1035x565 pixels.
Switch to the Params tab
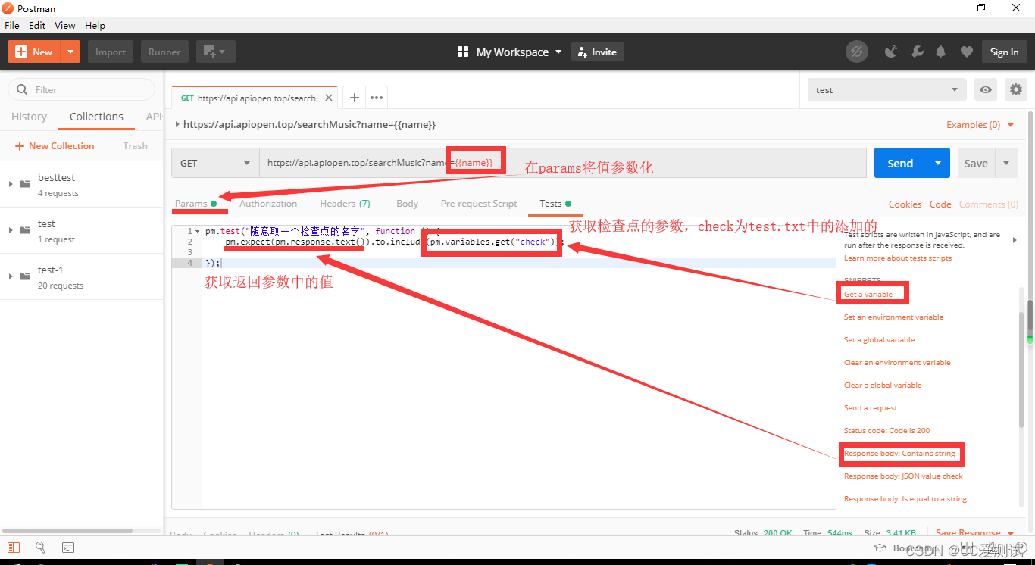coord(195,204)
